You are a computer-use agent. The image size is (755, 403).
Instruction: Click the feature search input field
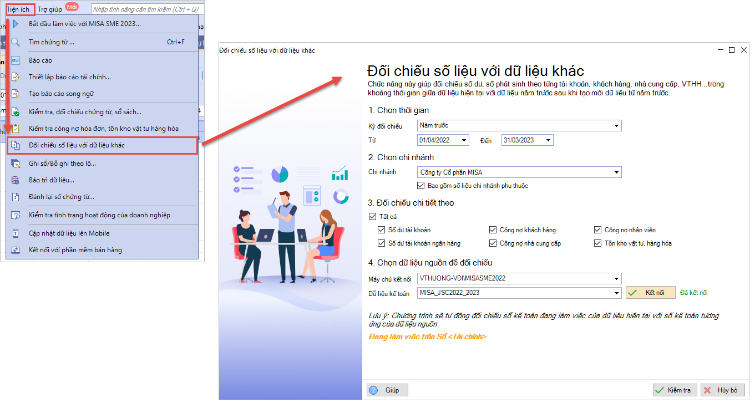point(146,9)
